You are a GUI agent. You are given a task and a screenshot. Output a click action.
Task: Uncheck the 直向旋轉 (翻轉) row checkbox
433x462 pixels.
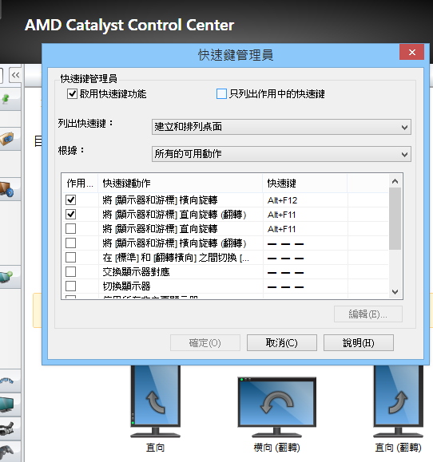point(71,214)
